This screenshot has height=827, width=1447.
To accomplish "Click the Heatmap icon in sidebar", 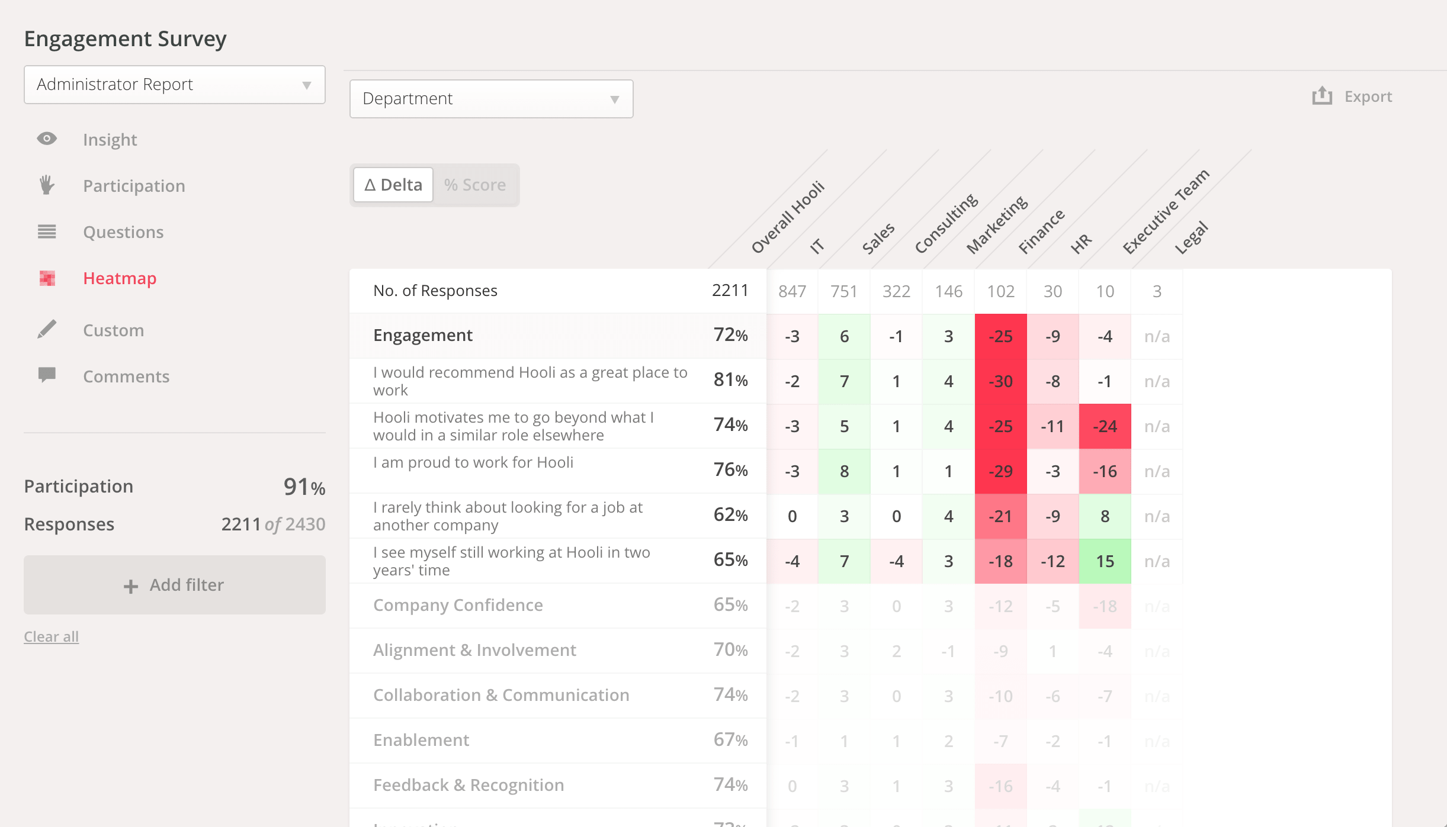I will point(47,277).
